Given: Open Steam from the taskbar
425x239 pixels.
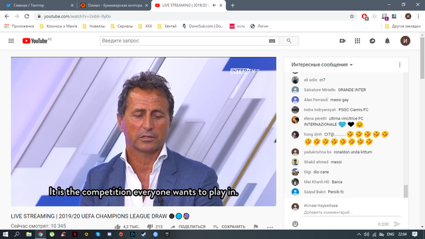Looking at the screenshot, I should click(144, 234).
